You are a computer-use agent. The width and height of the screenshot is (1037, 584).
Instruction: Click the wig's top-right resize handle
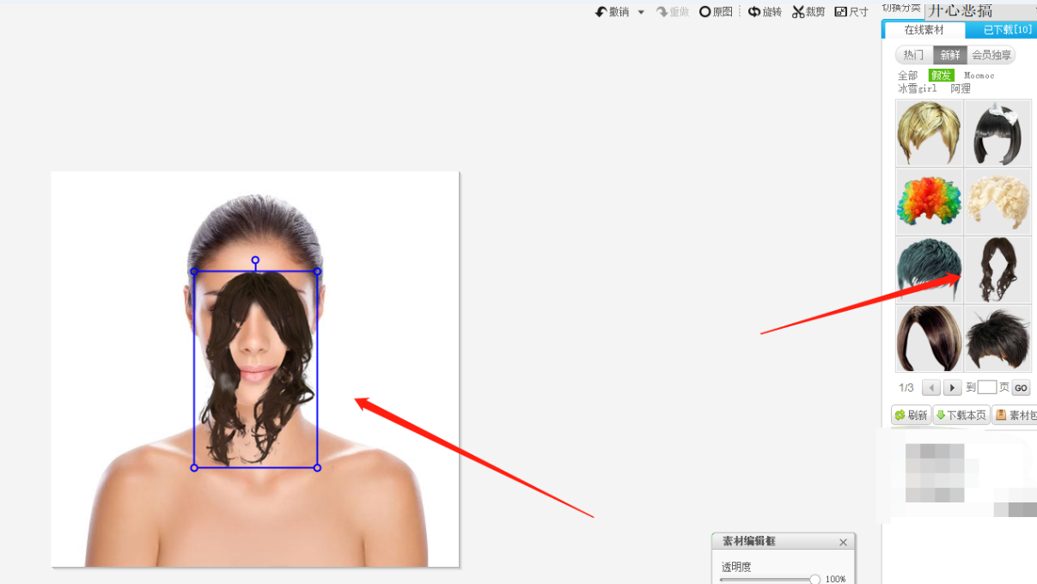pos(317,271)
